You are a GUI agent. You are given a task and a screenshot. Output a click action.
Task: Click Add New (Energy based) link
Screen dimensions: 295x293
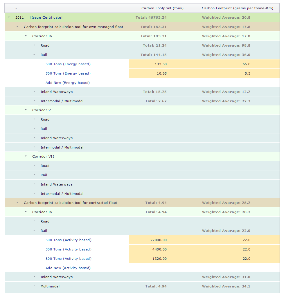click(x=68, y=83)
